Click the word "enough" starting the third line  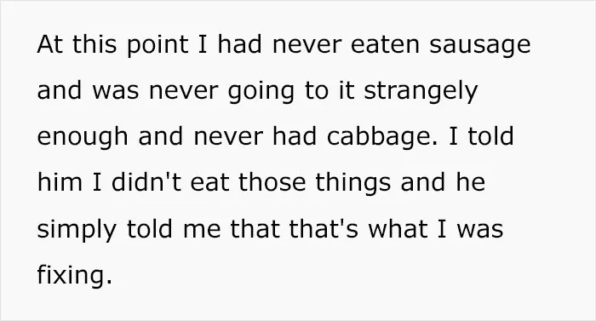click(x=83, y=137)
